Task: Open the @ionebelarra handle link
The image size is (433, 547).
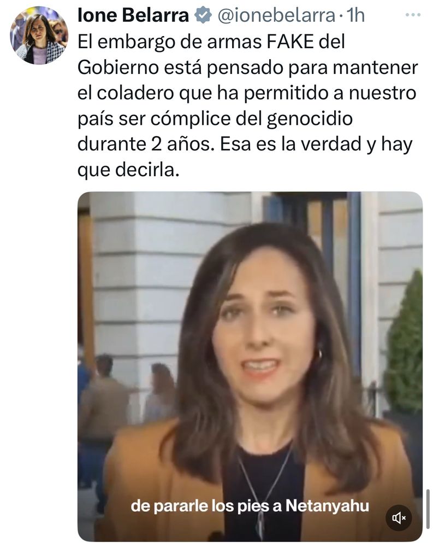Action: point(276,15)
